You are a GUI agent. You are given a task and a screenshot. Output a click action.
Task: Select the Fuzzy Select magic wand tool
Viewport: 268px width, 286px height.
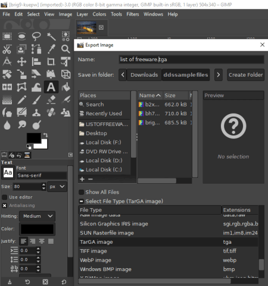(51, 36)
